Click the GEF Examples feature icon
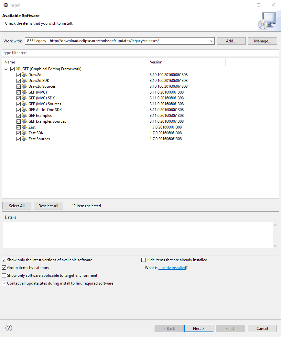This screenshot has height=337, width=281. pos(25,116)
